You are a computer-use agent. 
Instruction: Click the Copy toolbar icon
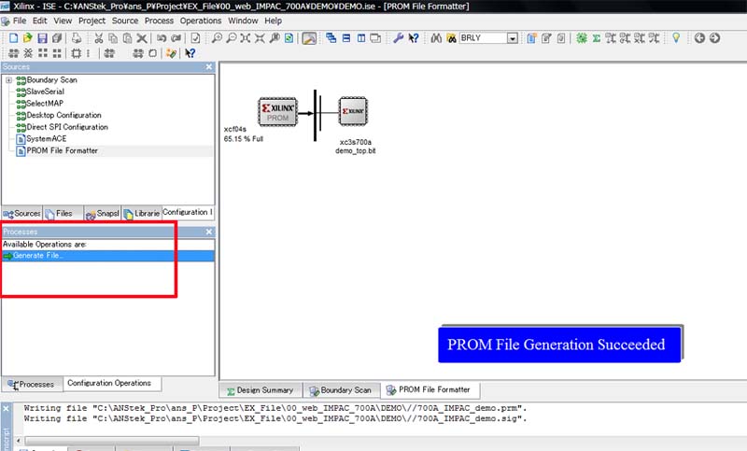(113, 38)
